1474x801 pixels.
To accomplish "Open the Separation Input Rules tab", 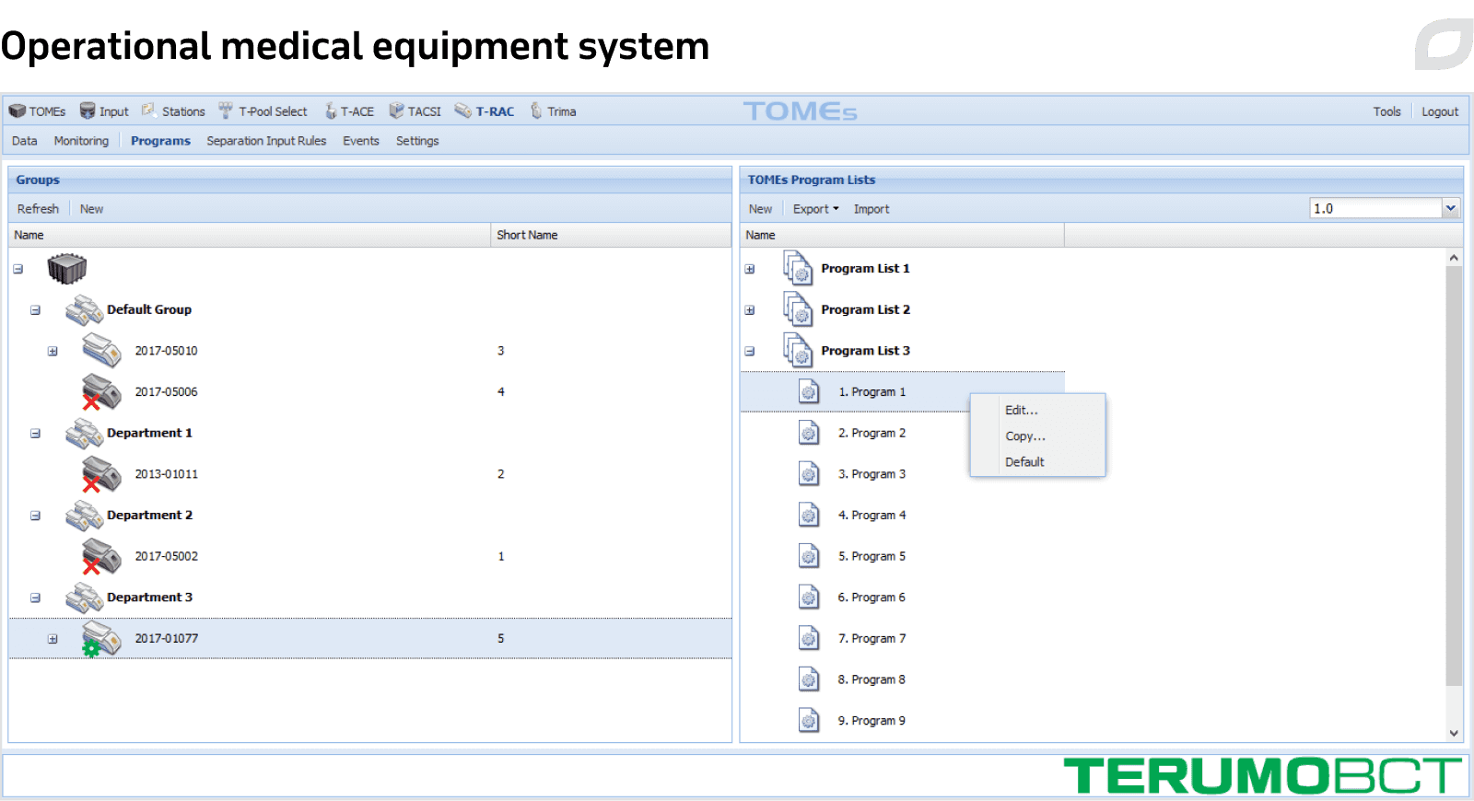I will (x=266, y=141).
